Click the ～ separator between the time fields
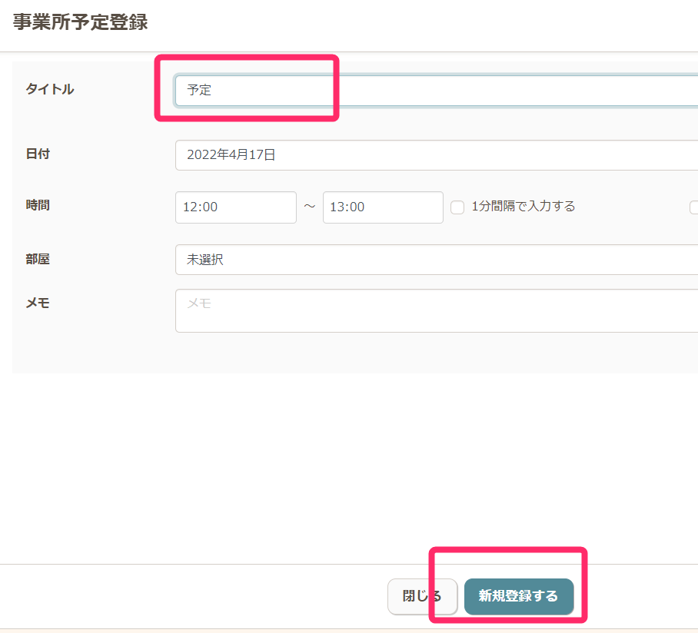This screenshot has width=698, height=633. 310,207
